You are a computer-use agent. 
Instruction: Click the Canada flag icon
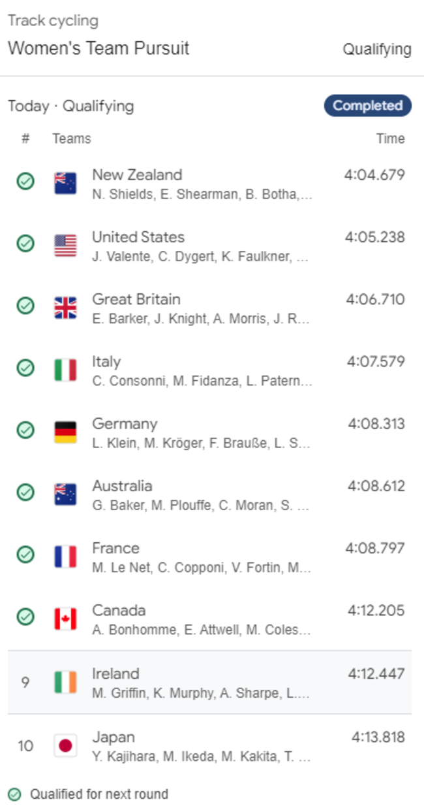pyautogui.click(x=65, y=619)
